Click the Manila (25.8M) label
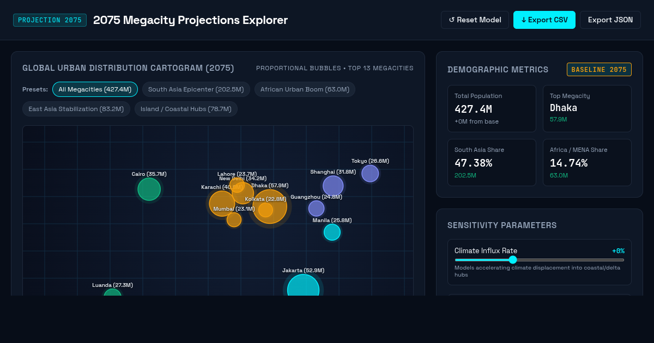Image resolution: width=654 pixels, height=343 pixels. coord(332,220)
